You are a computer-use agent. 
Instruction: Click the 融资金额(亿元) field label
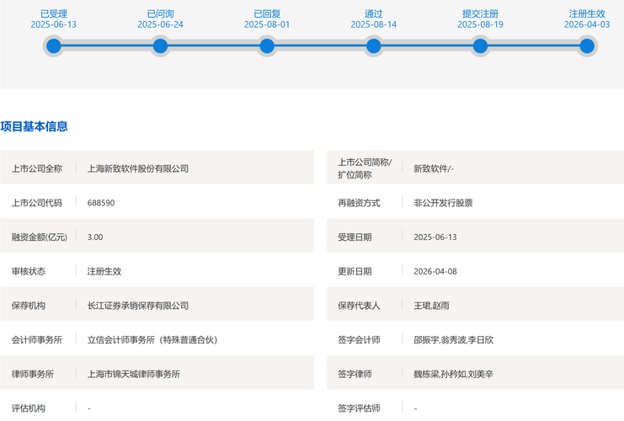pyautogui.click(x=40, y=237)
